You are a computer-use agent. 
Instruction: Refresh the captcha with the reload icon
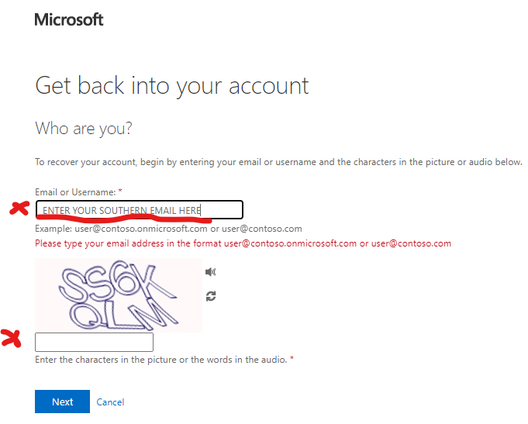click(x=210, y=296)
